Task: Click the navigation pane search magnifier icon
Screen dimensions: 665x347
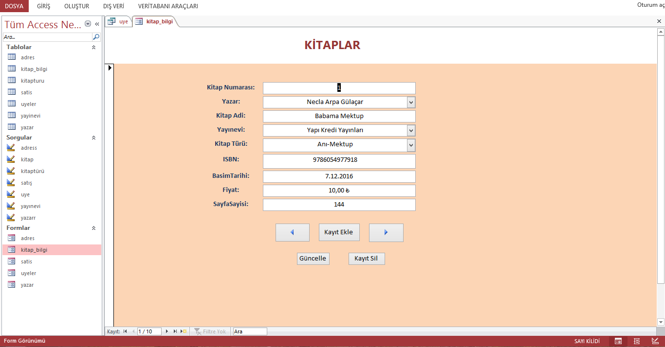Action: (96, 37)
